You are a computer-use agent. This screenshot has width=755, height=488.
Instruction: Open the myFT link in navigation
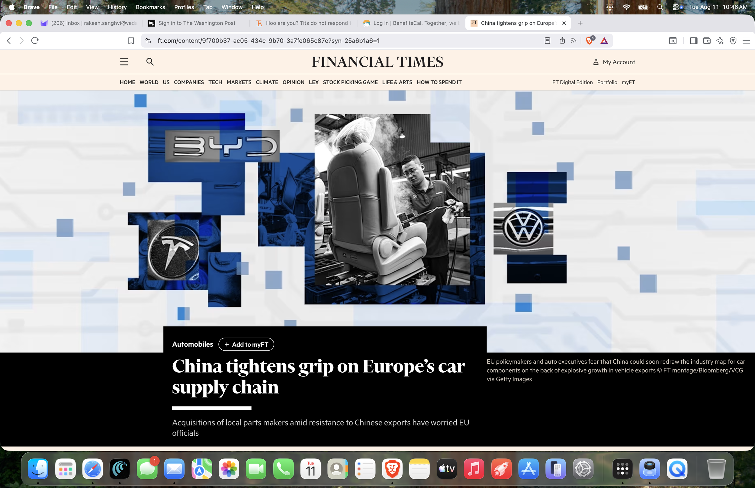628,82
